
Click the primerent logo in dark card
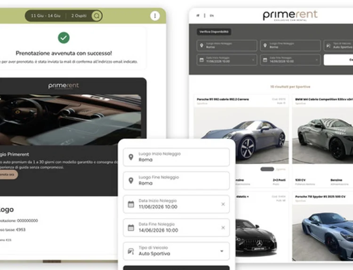coord(64,86)
